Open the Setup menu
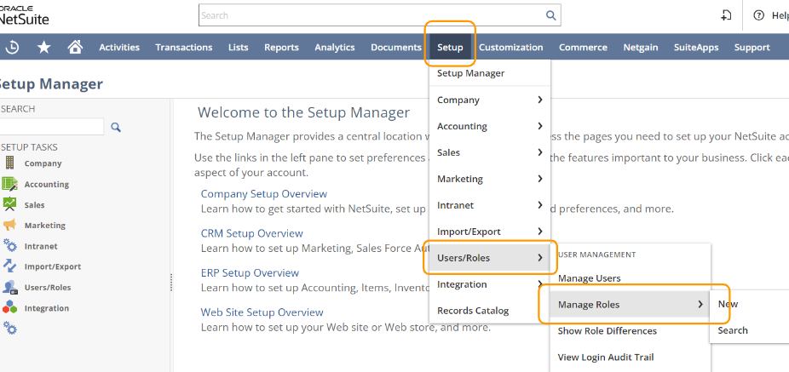The height and width of the screenshot is (372, 789). (450, 48)
